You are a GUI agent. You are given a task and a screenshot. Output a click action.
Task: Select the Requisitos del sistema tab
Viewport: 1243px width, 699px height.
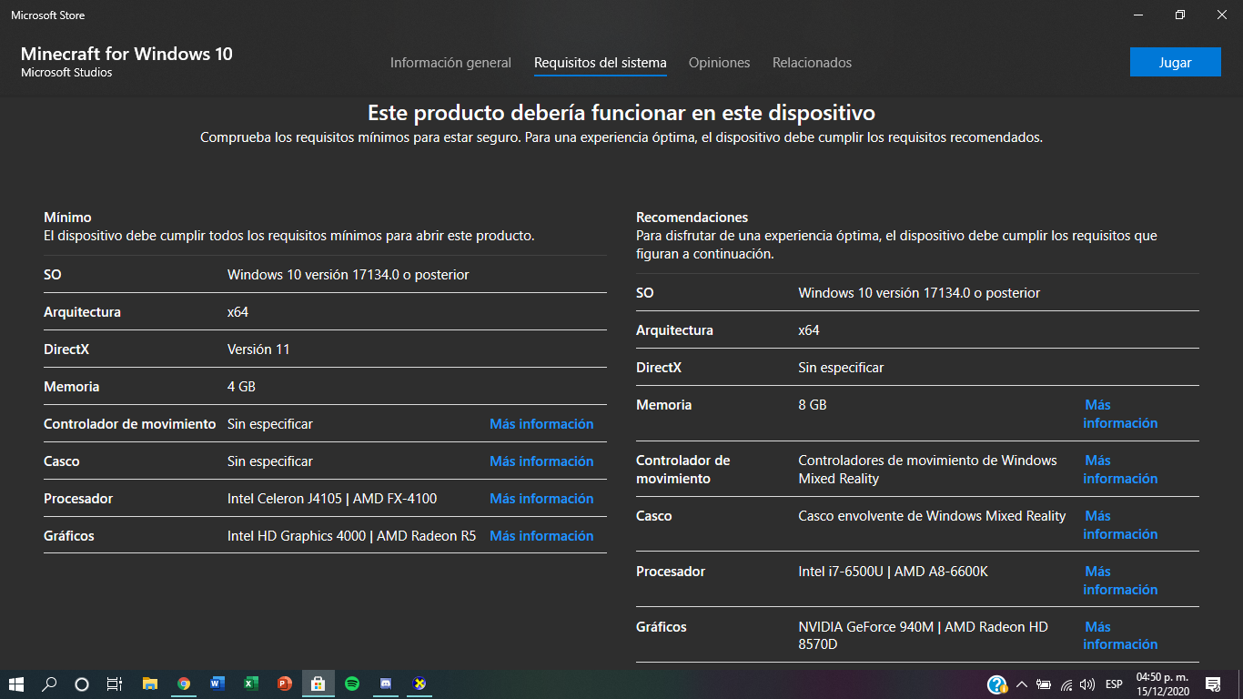tap(601, 63)
